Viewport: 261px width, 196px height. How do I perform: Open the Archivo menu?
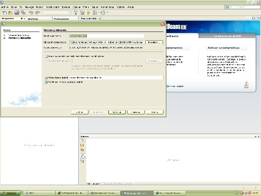coord(5,7)
